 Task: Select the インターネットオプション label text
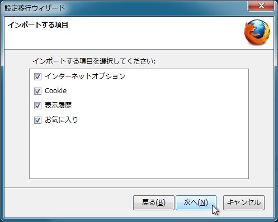click(x=85, y=76)
